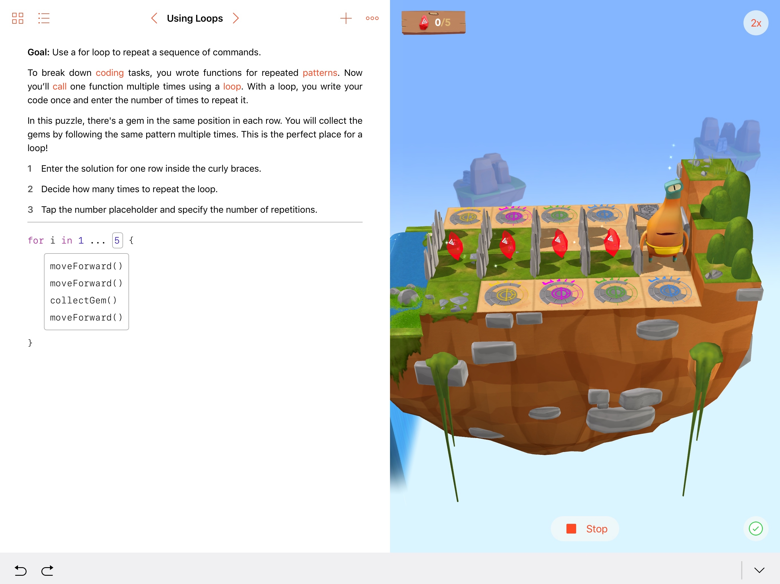Click the moveForward() first command in loop

(x=85, y=265)
